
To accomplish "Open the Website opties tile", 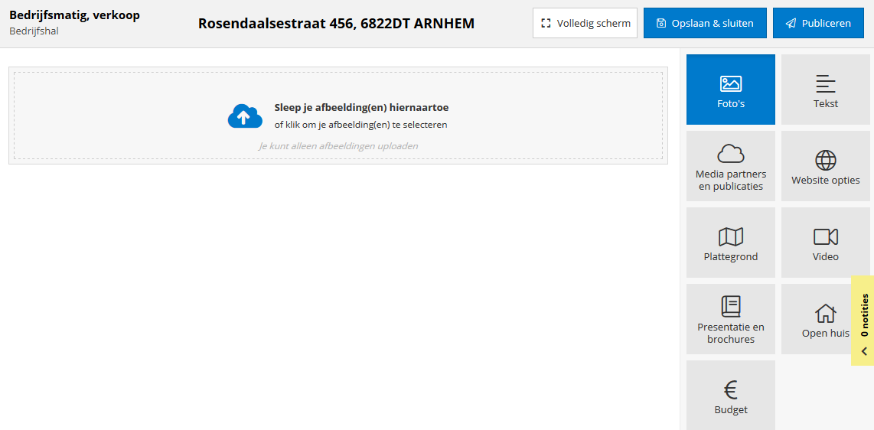I will point(825,166).
